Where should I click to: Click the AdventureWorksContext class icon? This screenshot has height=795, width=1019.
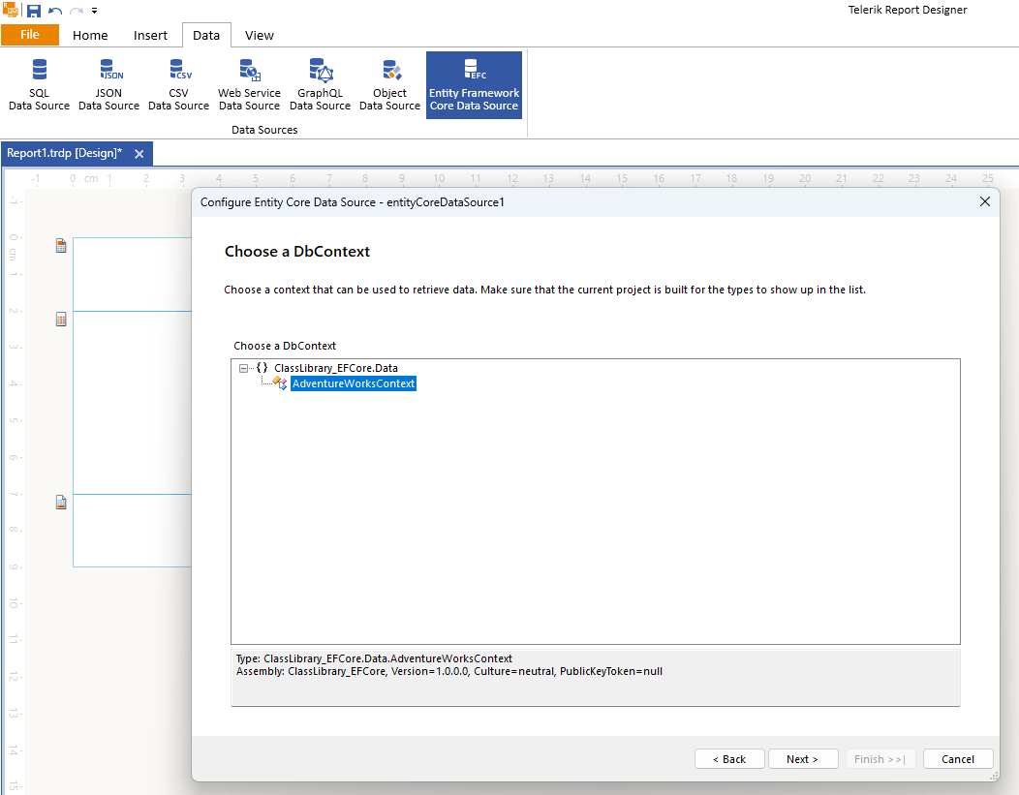tap(279, 383)
